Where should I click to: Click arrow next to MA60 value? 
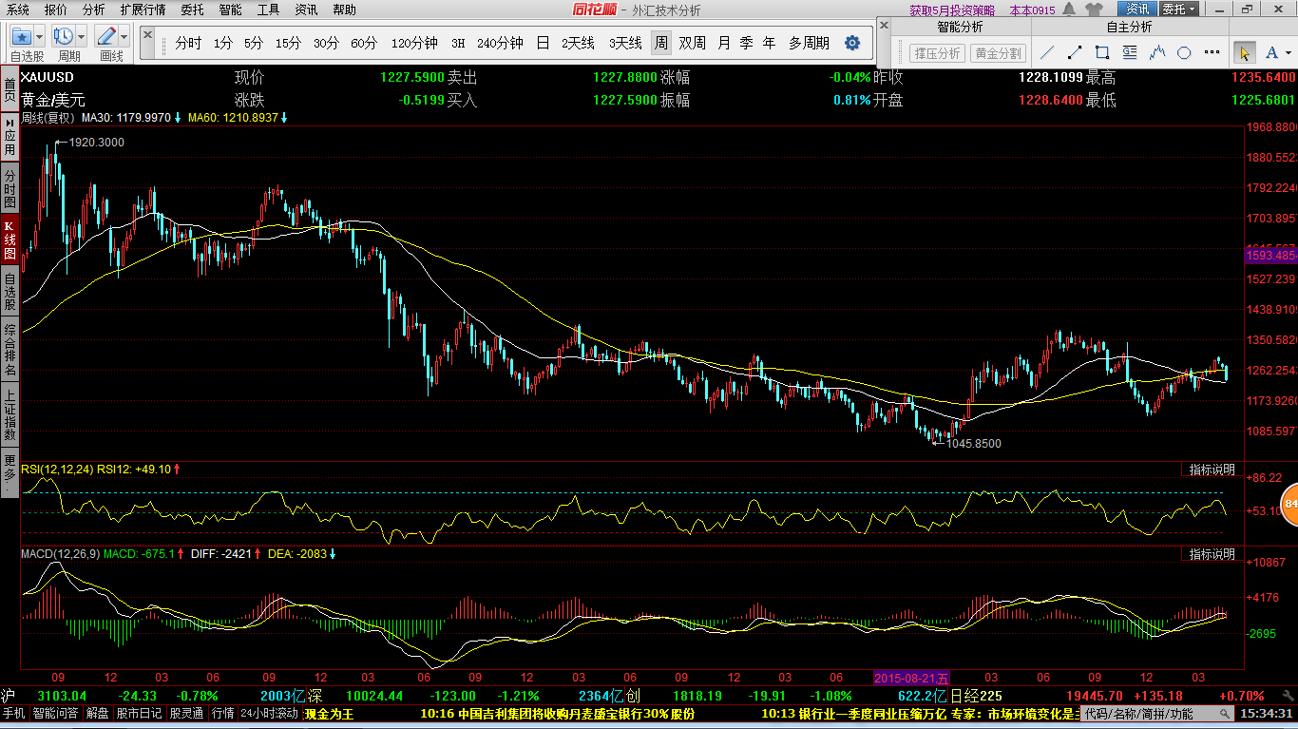coord(284,118)
